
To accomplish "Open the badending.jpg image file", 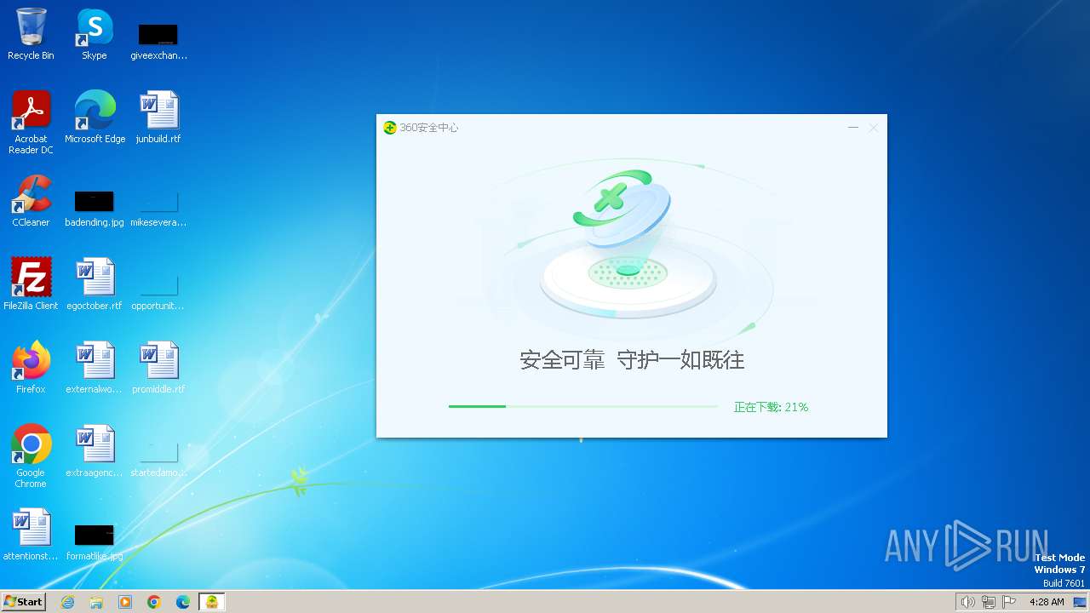I will (95, 208).
